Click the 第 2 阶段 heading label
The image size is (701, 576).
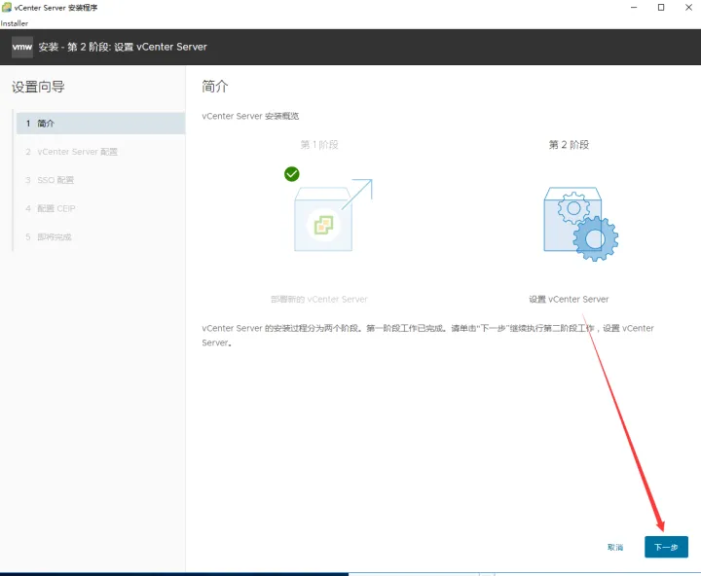click(x=569, y=145)
